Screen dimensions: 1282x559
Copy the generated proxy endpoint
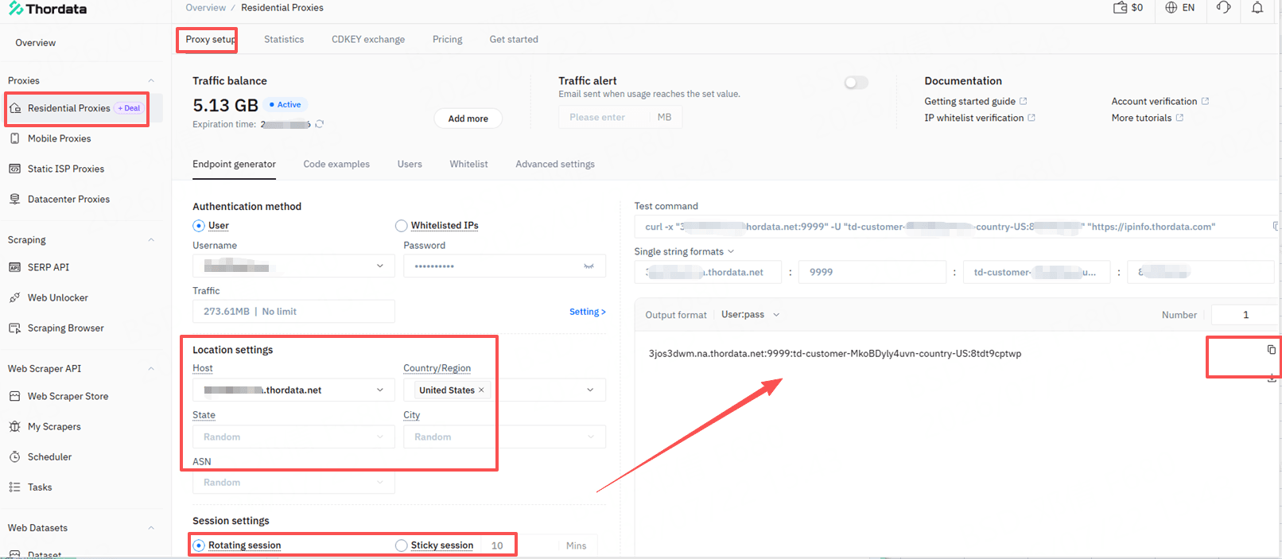point(1272,350)
